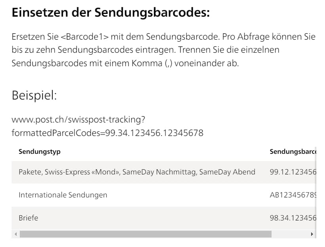
Task: Click the 98.34.123456 barcode cell
Action: click(x=292, y=218)
